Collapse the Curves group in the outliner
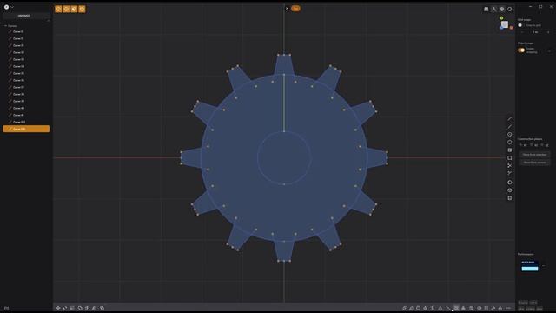 5,26
